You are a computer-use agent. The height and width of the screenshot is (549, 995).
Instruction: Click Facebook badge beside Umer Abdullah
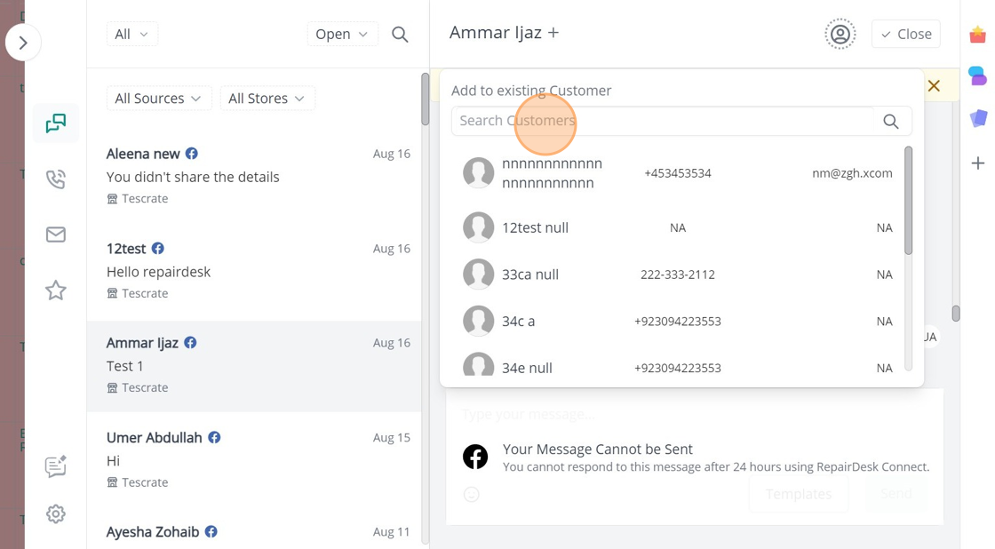(x=214, y=437)
